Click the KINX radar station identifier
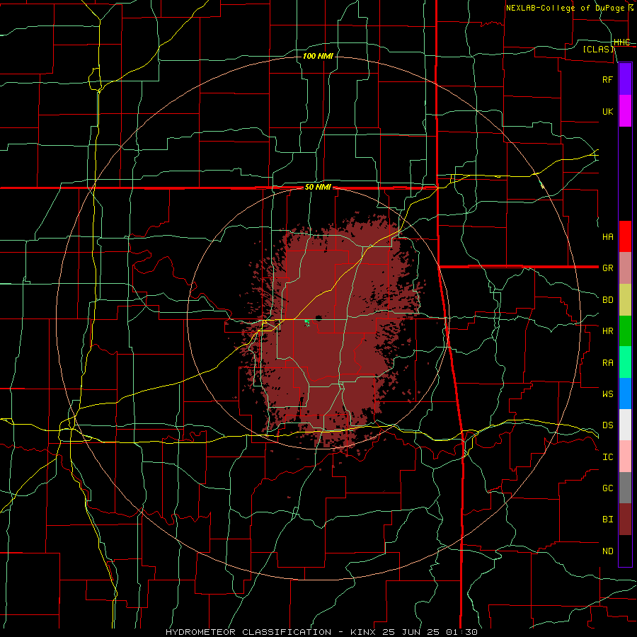 [363, 632]
